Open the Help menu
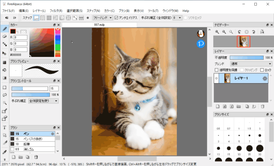274x166 pixels. point(186,11)
